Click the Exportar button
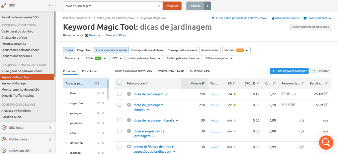This screenshot has height=154, width=338. pyautogui.click(x=321, y=71)
